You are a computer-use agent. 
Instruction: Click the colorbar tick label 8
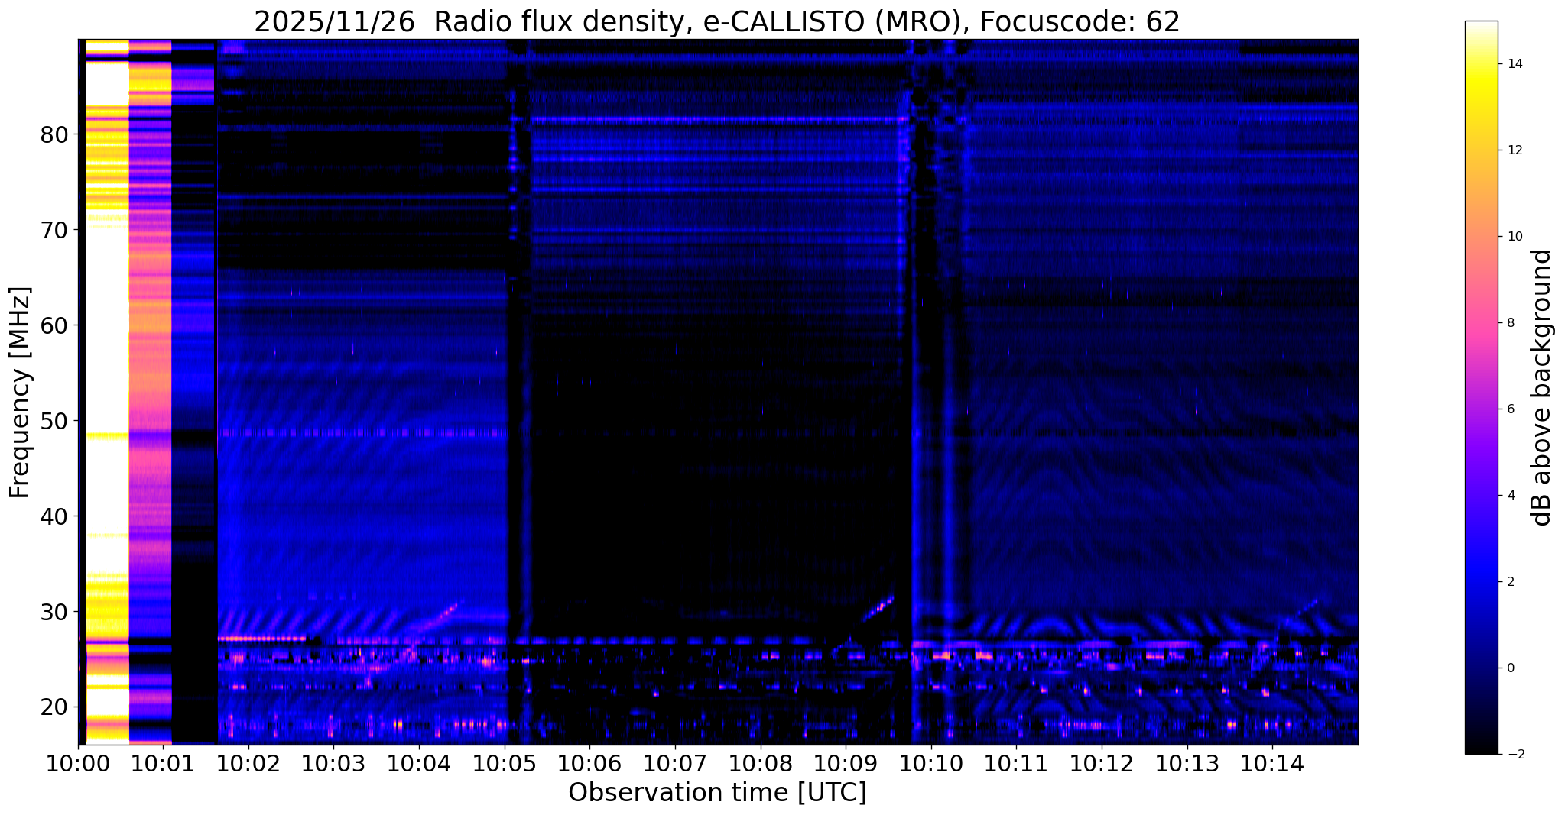[1510, 323]
